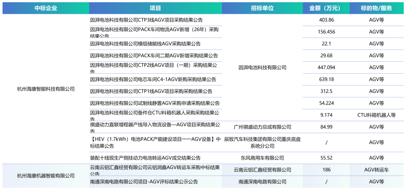Viewport: 406px width, 190px height.
Task: Click AGV等 in the 南通深南电路 row
Action: point(376,182)
